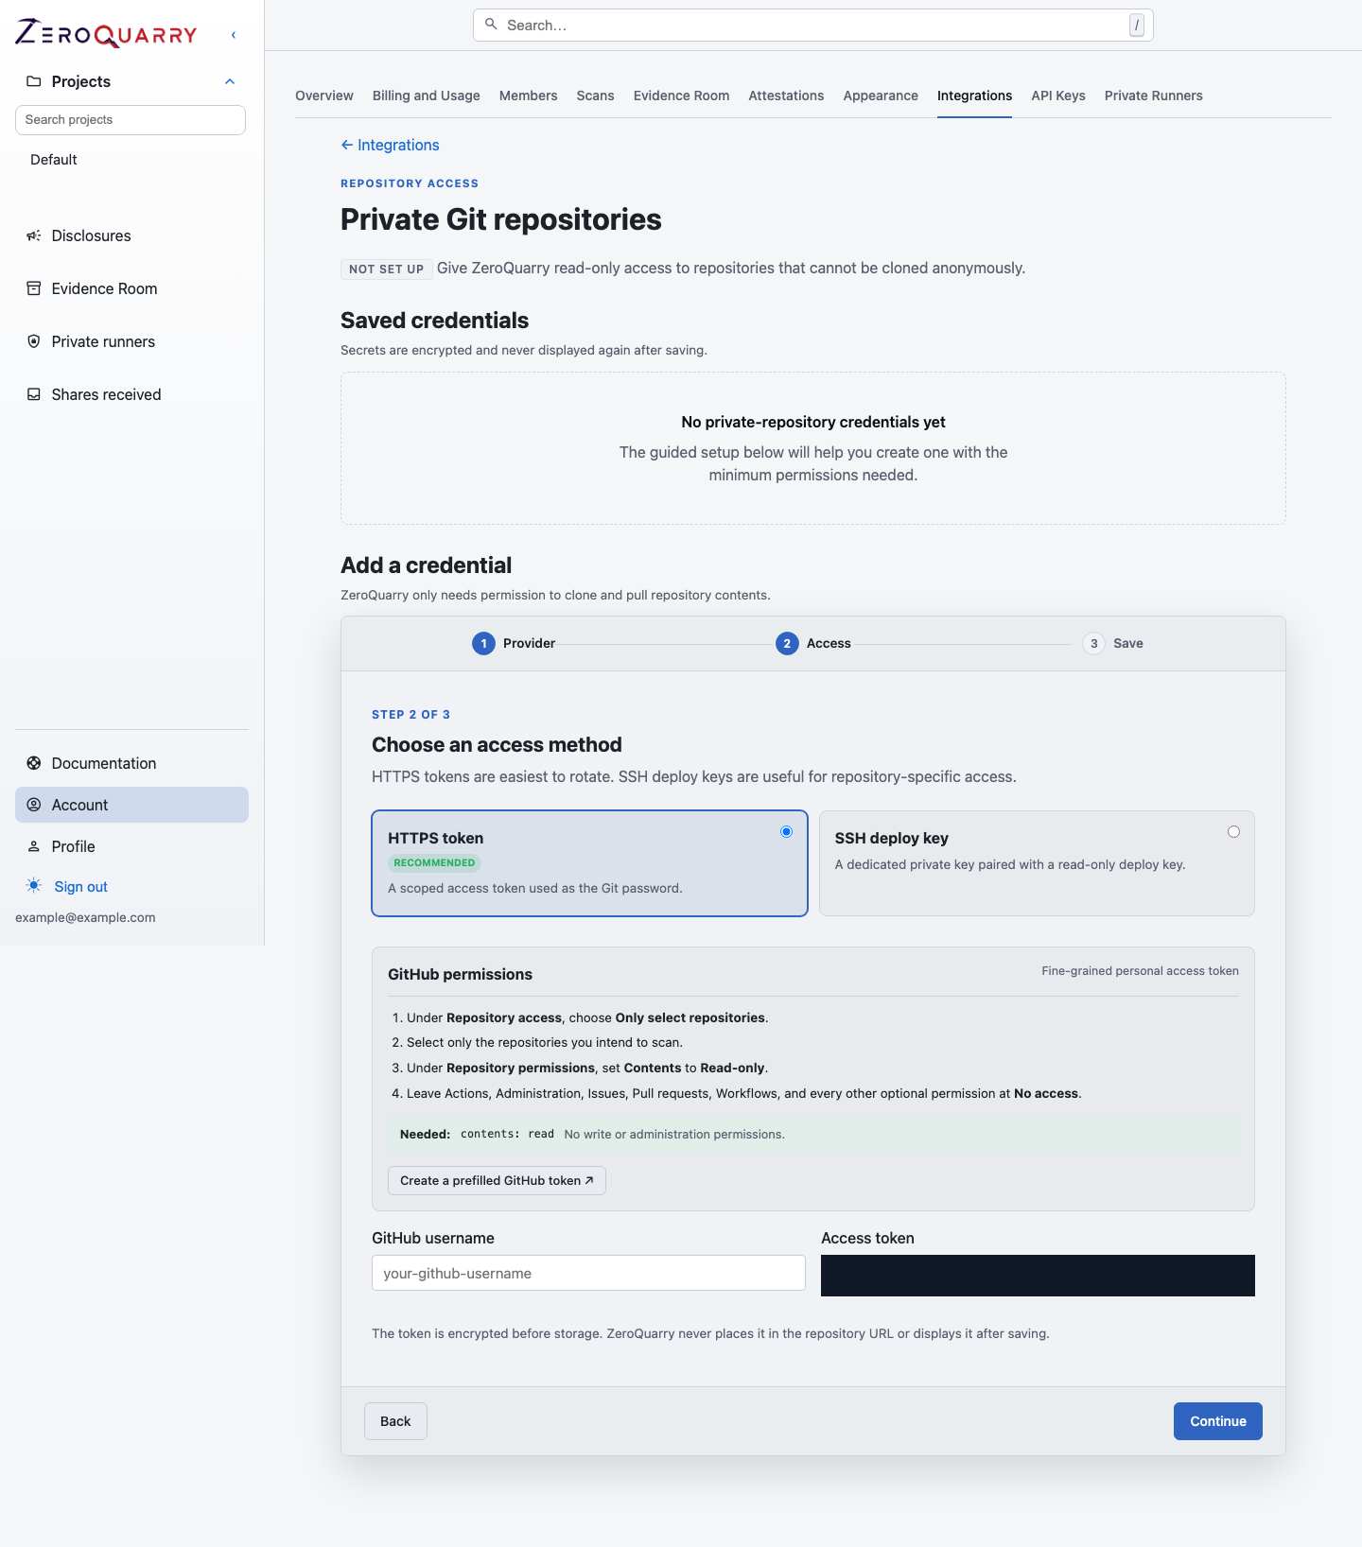Click the Back button
Viewport: 1362px width, 1547px height.
click(x=395, y=1421)
